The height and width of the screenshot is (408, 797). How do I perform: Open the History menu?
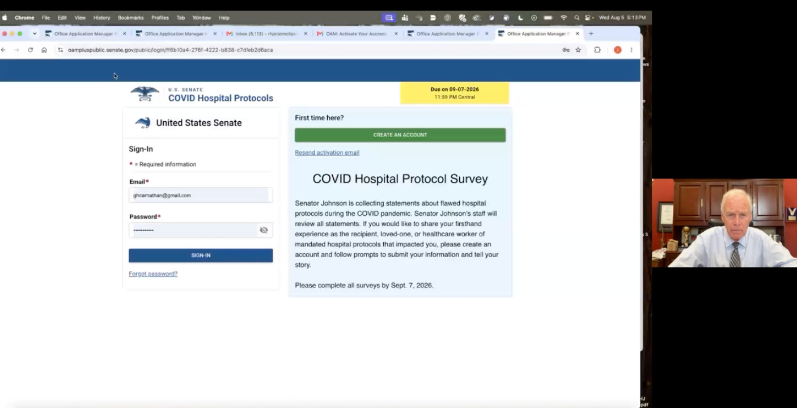coord(102,18)
